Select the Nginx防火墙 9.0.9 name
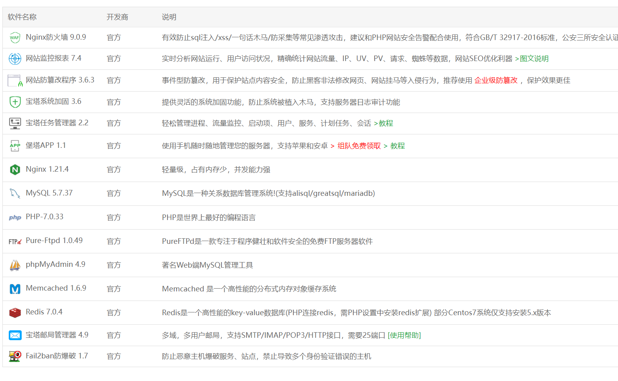Viewport: 618px width, 381px height. click(56, 37)
